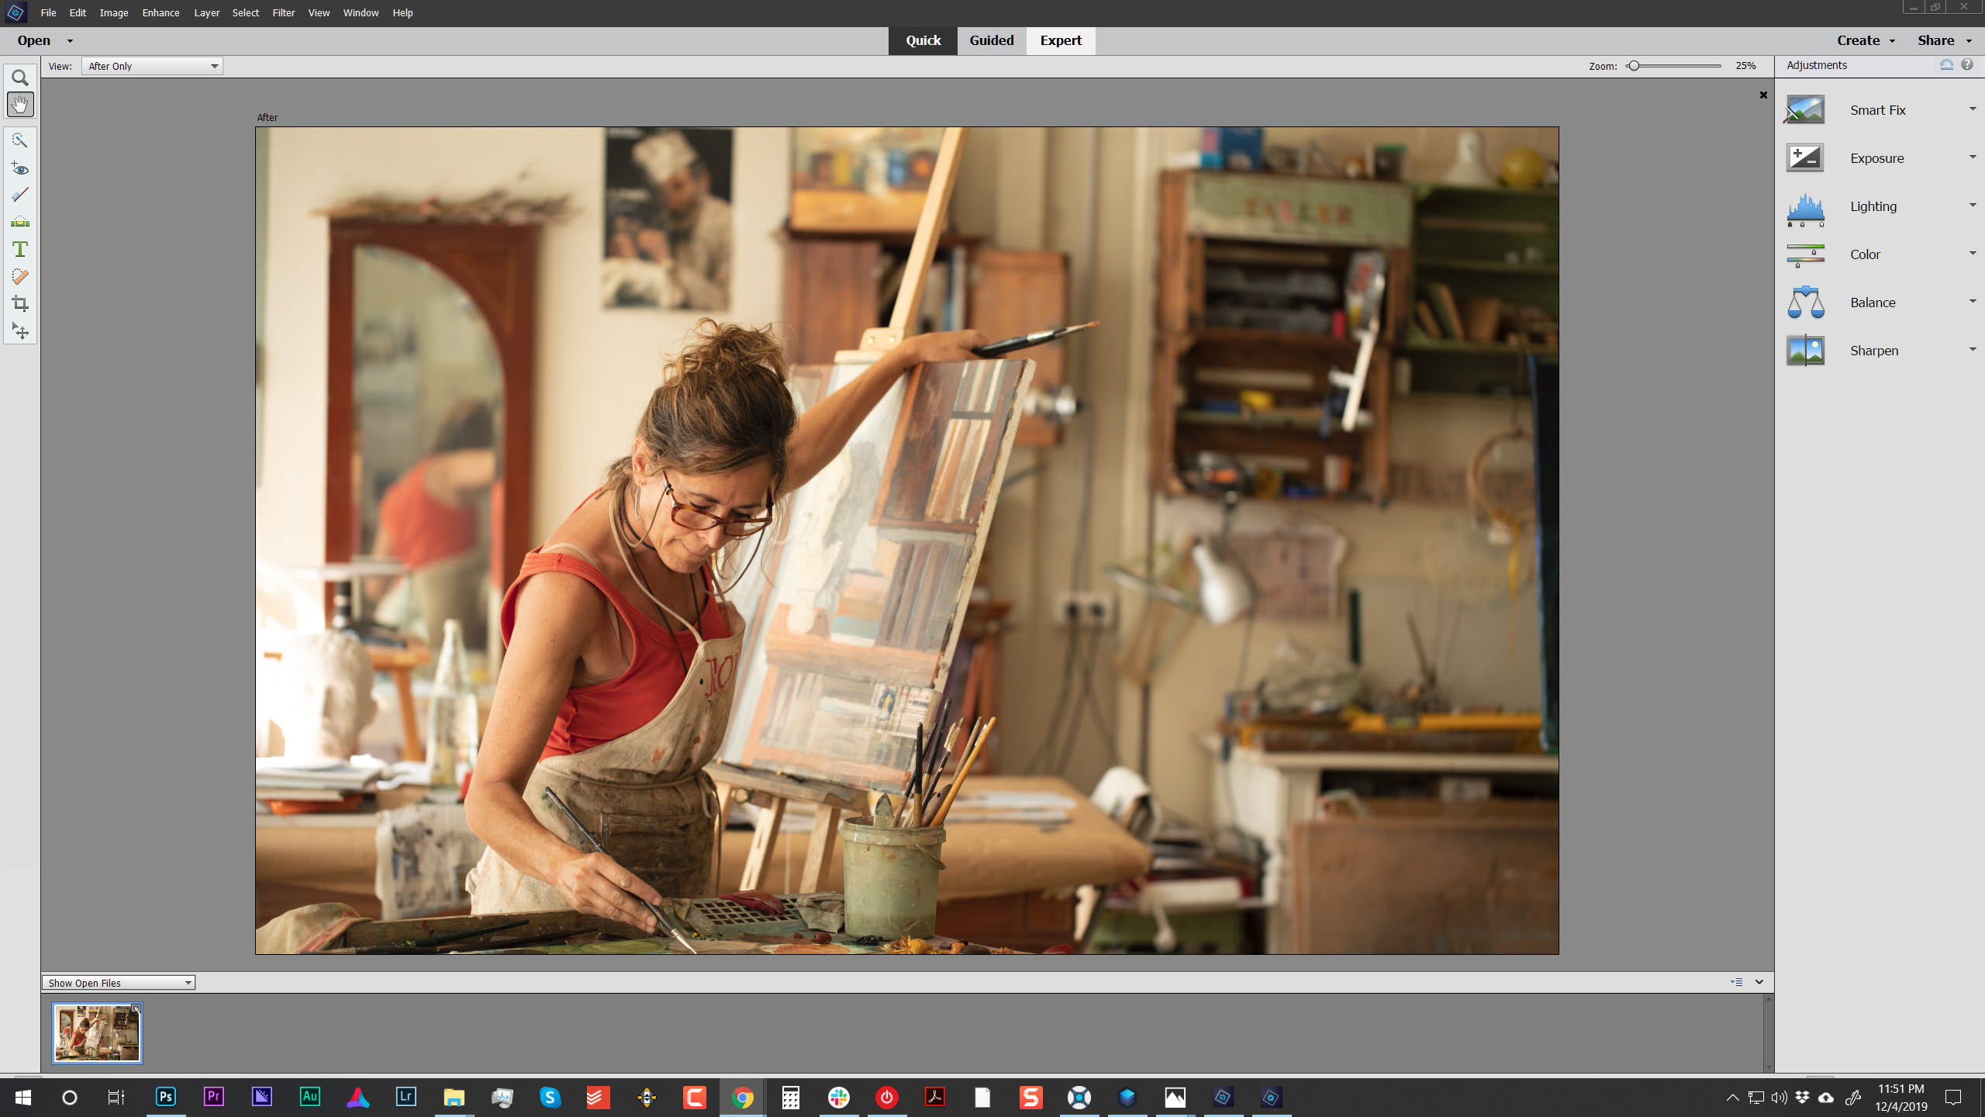Select the Type tool
This screenshot has width=1985, height=1117.
[x=19, y=250]
